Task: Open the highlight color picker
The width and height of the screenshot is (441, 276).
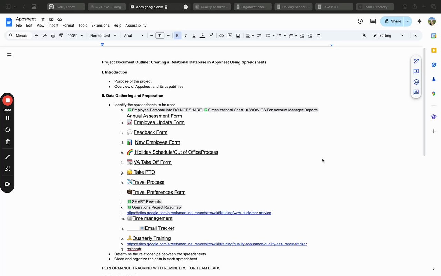Action: pyautogui.click(x=211, y=36)
